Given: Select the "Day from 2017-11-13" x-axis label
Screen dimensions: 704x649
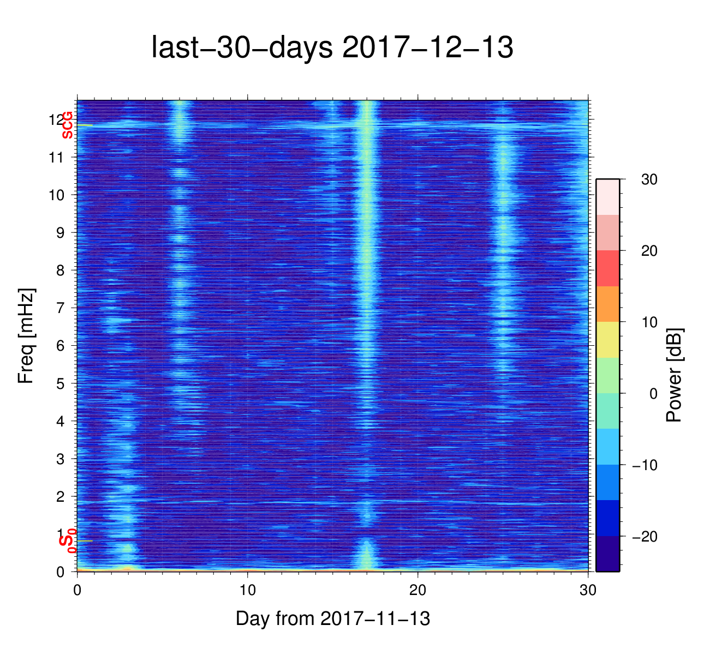Looking at the screenshot, I should coord(333,618).
